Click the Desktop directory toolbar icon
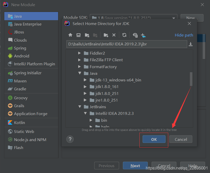The width and height of the screenshot is (210, 173). coord(78,35)
